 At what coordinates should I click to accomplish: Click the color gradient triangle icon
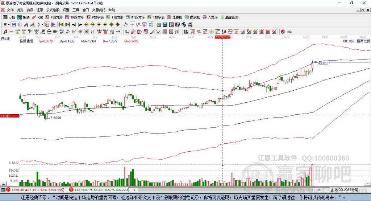[54, 25]
